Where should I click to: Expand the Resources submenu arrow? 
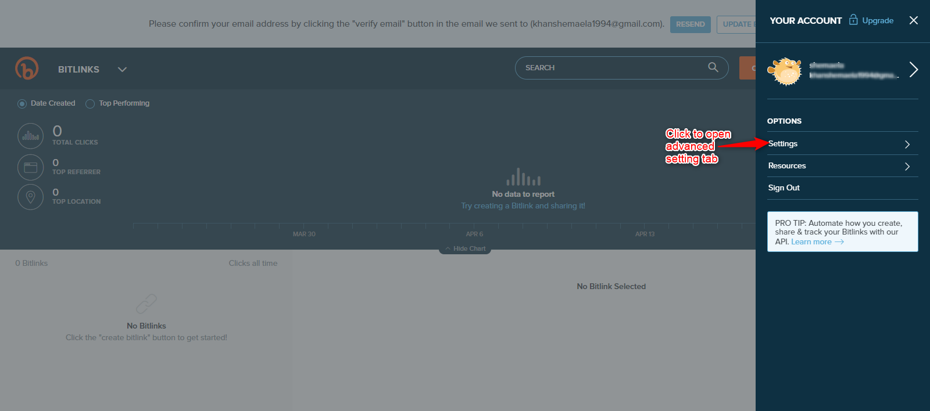coord(907,167)
